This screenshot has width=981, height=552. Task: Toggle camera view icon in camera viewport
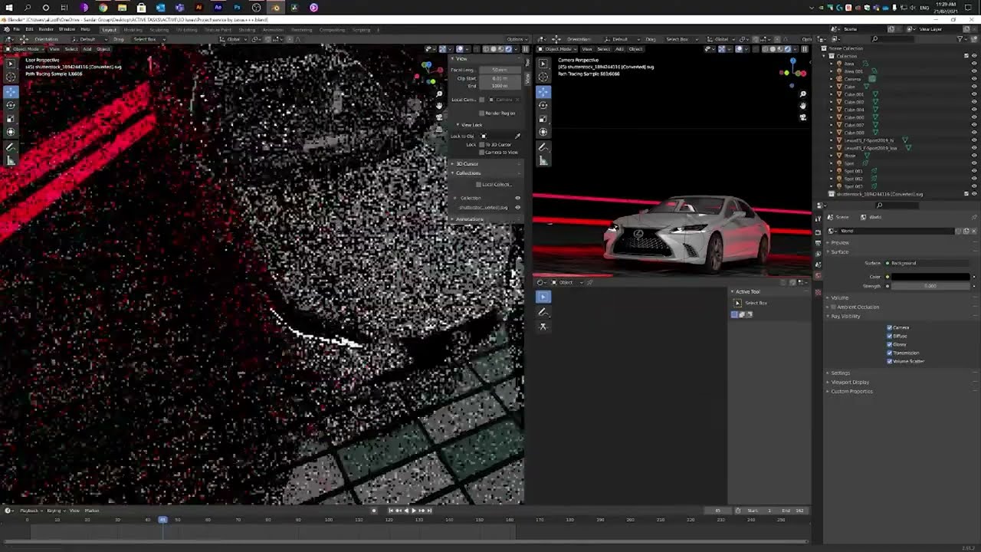tap(802, 117)
